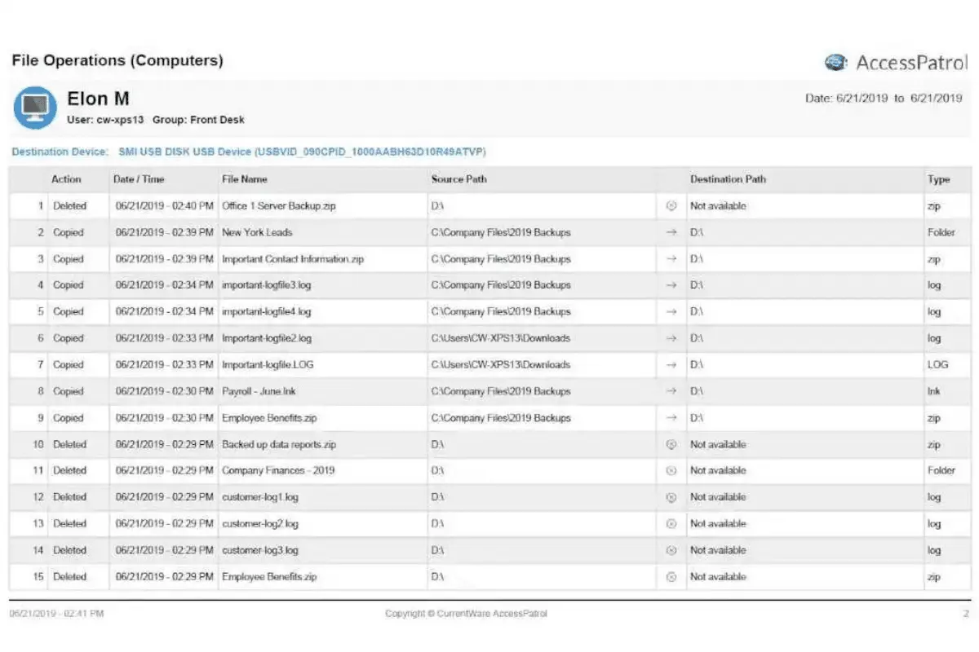This screenshot has height=652, width=979.
Task: Click the Date / Time column header
Action: click(139, 179)
